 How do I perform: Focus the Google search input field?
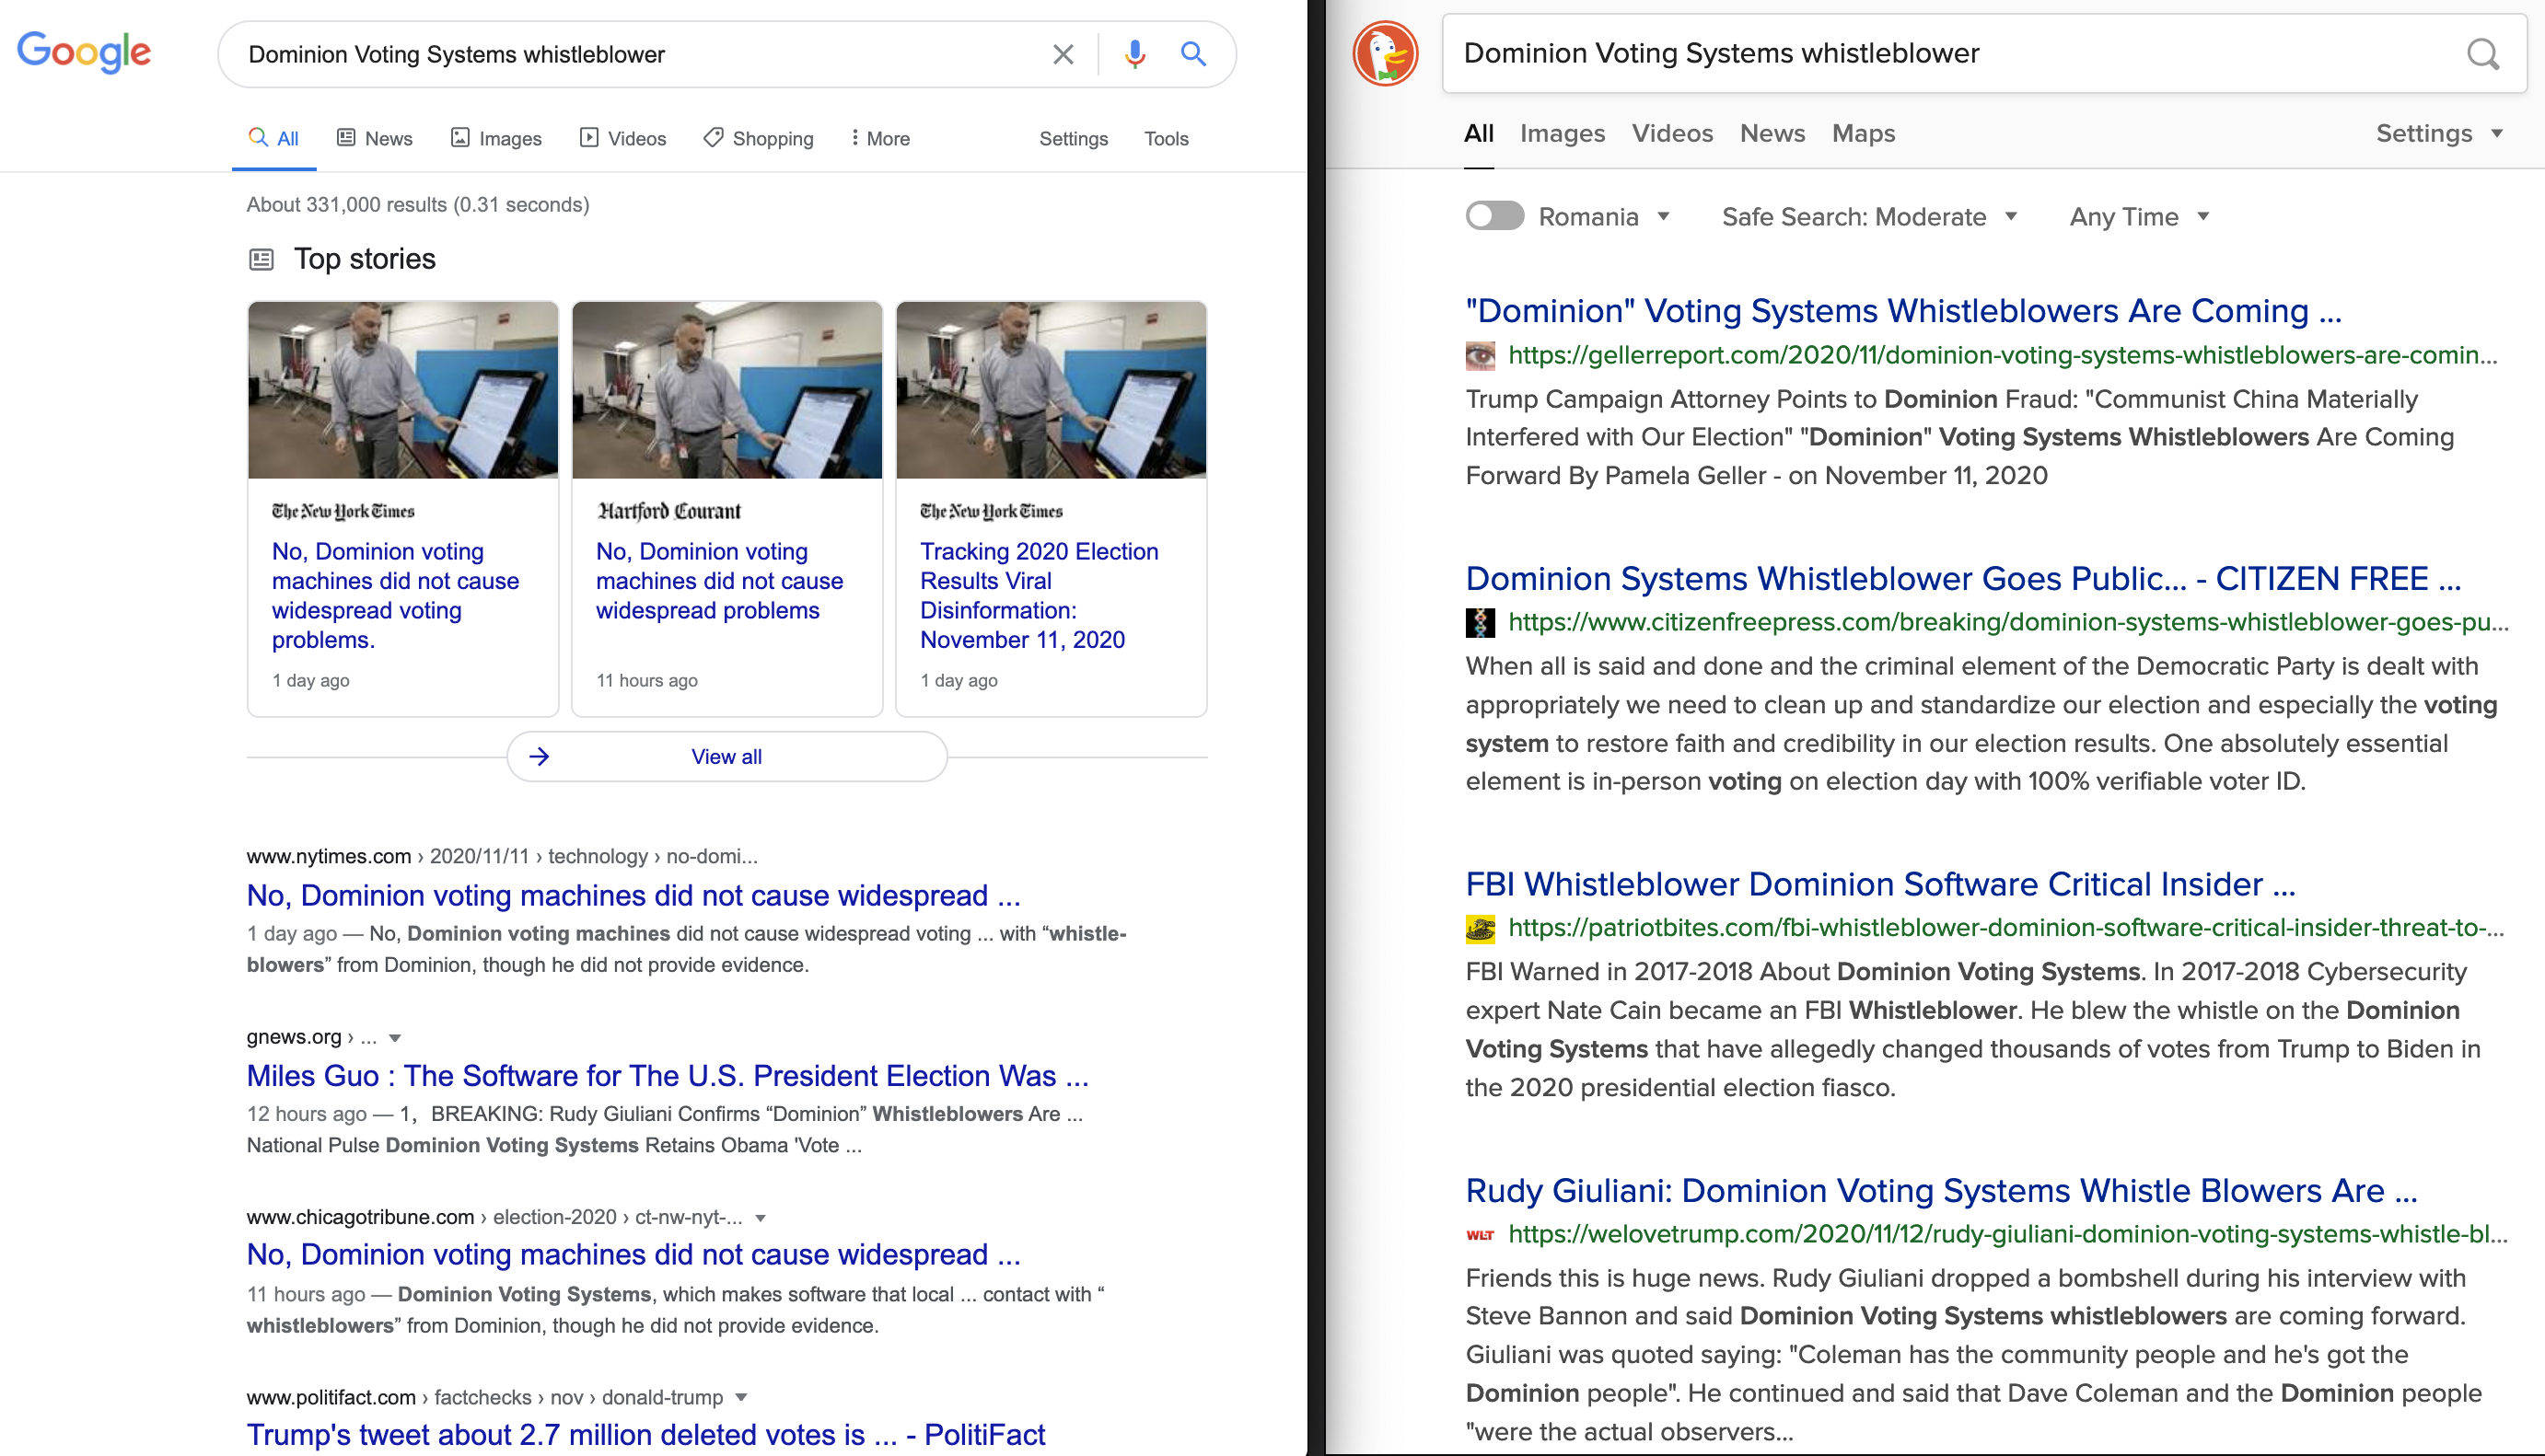640,54
